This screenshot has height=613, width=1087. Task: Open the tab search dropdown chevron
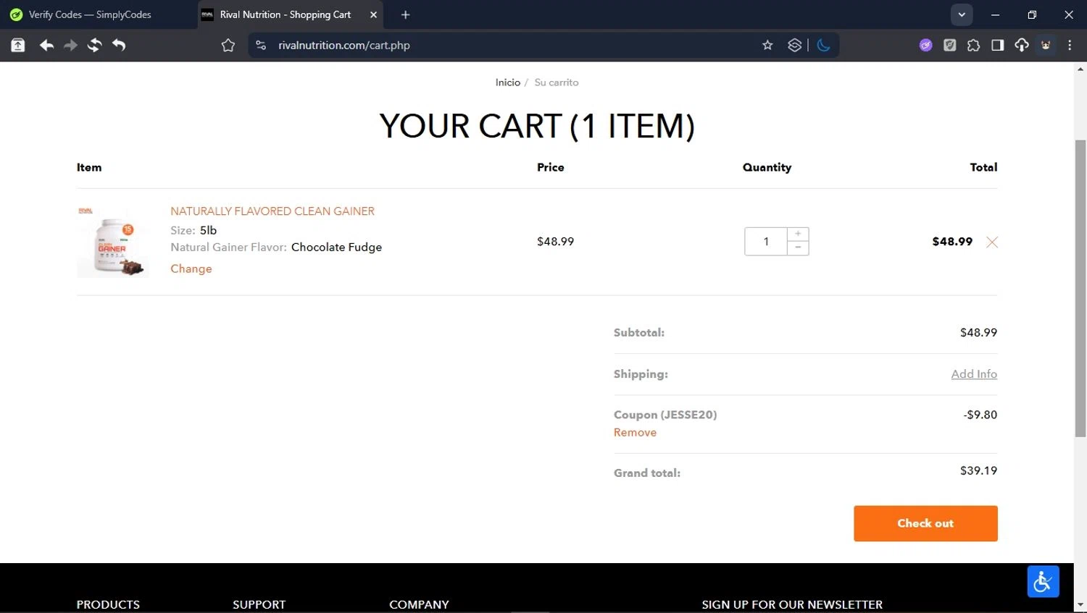tap(962, 14)
